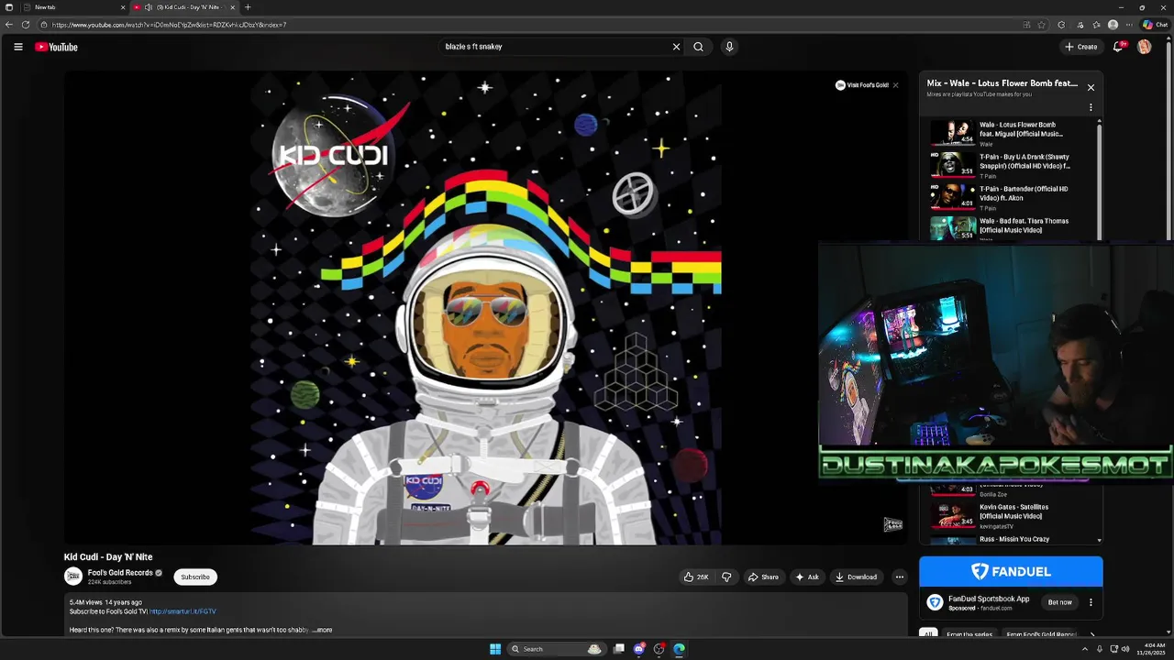Open Fool's Gold Records channel avatar
Viewport: 1174px width, 660px height.
73,577
